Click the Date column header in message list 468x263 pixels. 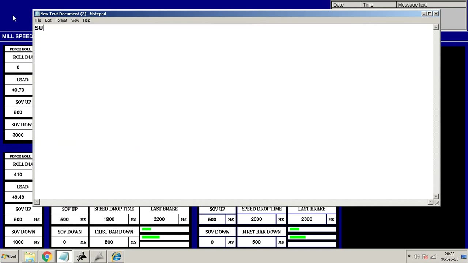346,5
